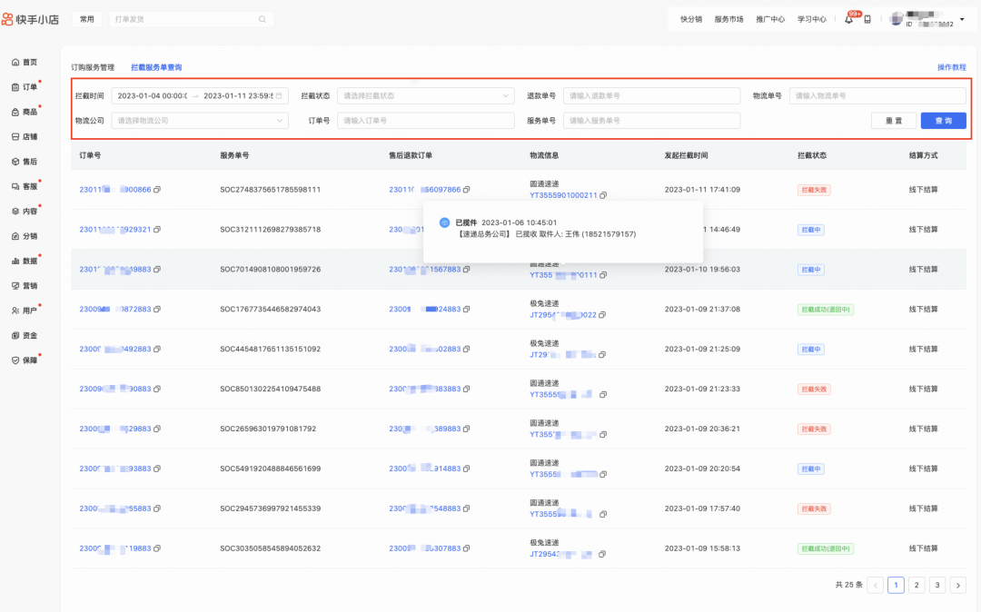Click the 常用 tag next to the logo
981x612 pixels.
86,18
